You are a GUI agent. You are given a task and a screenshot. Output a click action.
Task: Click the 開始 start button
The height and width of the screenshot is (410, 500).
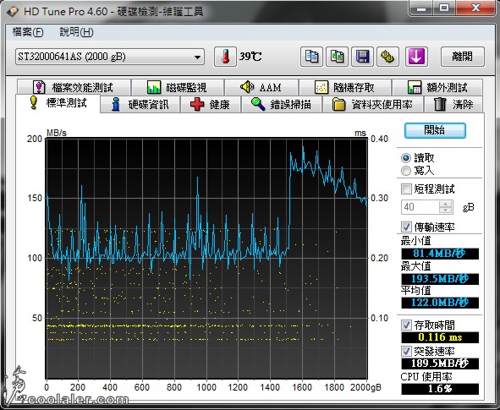(x=435, y=130)
